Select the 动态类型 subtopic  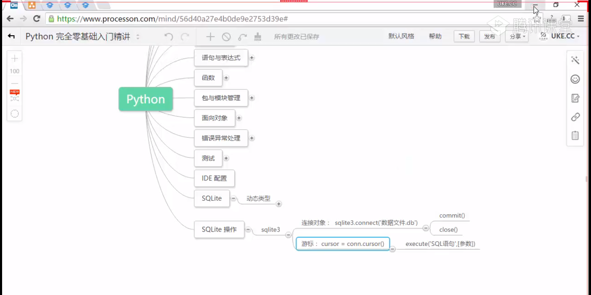pyautogui.click(x=258, y=198)
